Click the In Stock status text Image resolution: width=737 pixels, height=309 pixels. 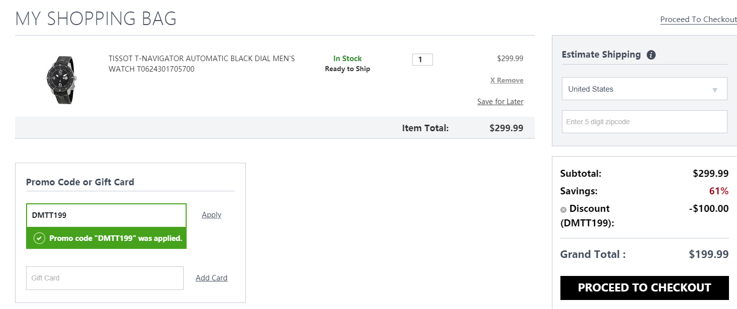point(347,59)
